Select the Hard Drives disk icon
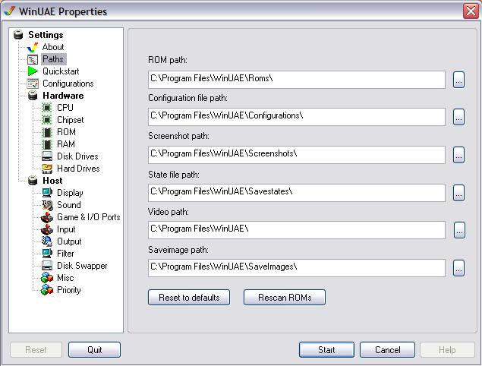Image resolution: width=482 pixels, height=366 pixels. [47, 169]
